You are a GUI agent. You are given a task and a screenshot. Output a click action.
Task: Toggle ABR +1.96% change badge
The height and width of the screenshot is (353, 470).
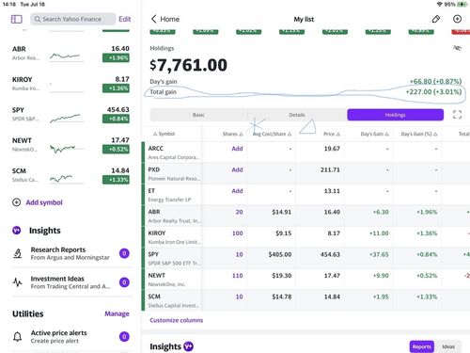coord(116,58)
